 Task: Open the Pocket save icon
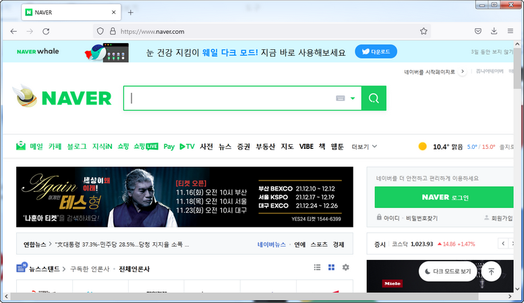[478, 32]
